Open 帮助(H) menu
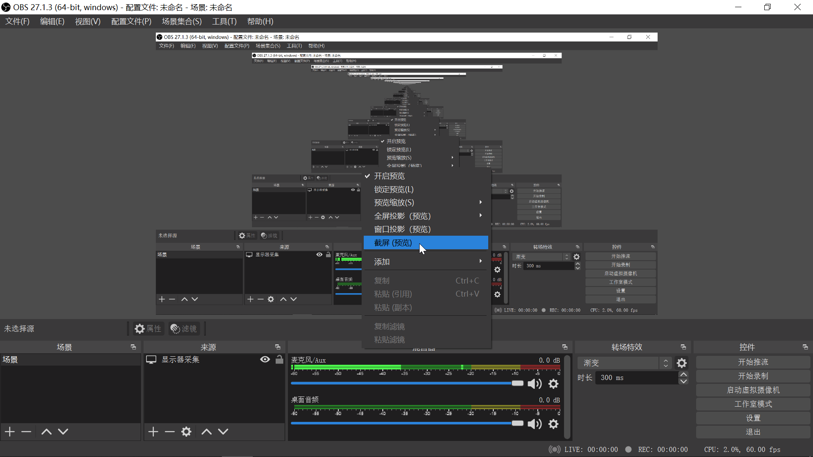 (x=260, y=21)
